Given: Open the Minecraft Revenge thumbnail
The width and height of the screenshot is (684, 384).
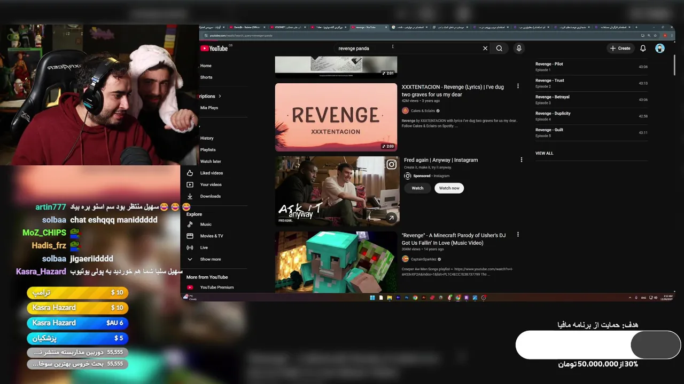Looking at the screenshot, I should [x=336, y=262].
